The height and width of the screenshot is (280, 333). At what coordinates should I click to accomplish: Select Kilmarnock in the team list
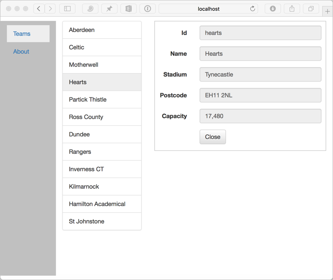click(x=102, y=187)
